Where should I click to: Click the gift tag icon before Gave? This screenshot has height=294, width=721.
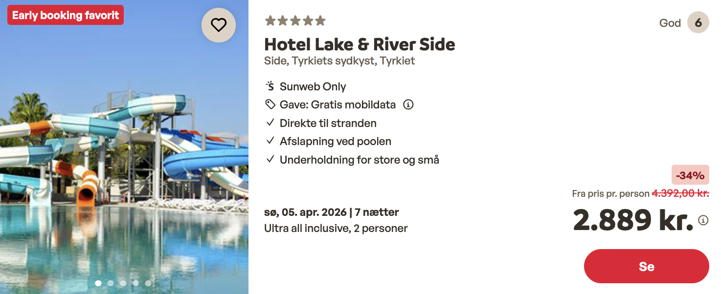pos(270,105)
